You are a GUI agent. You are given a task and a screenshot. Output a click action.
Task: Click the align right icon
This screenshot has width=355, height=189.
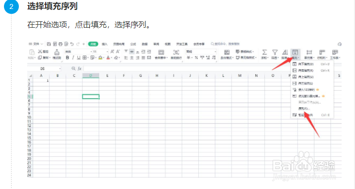point(138,58)
